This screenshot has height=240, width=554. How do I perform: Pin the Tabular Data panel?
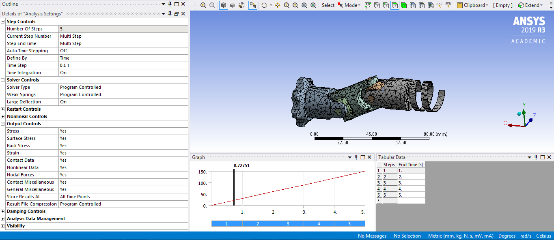pyautogui.click(x=536, y=157)
